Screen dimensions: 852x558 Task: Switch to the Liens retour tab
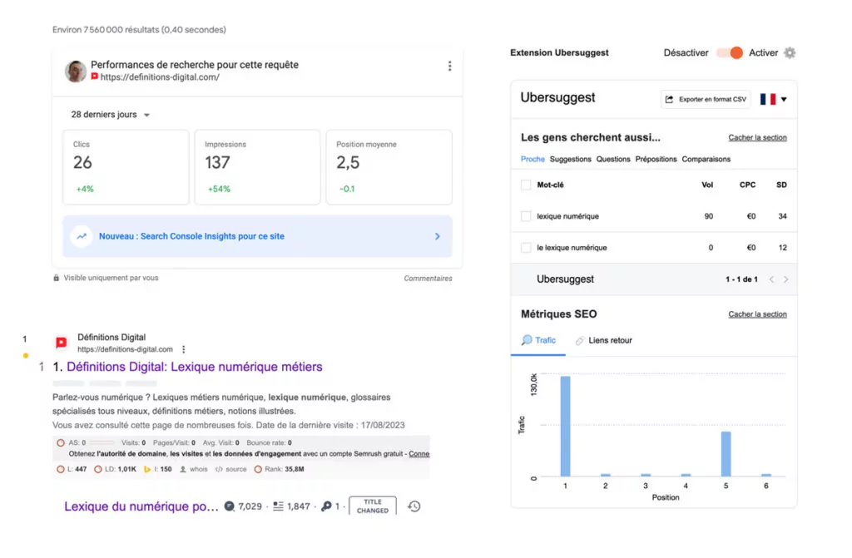point(604,340)
